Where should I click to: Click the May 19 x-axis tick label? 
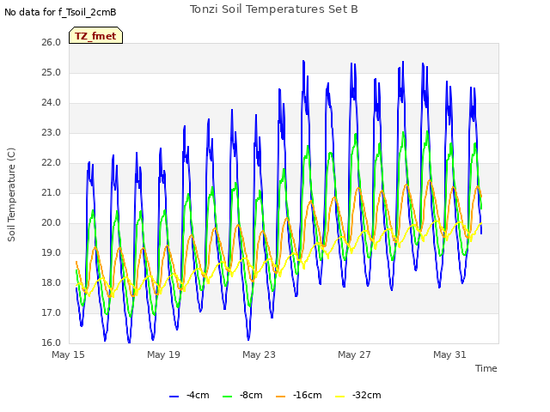(163, 354)
